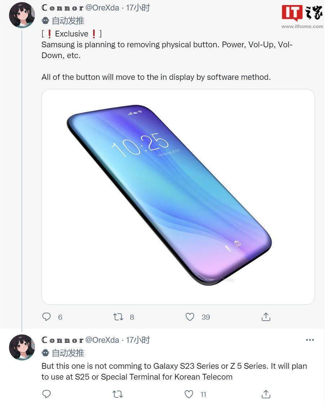The height and width of the screenshot is (402, 328).
Task: Click the 17小时 timestamp on first tweet
Action: (x=138, y=8)
